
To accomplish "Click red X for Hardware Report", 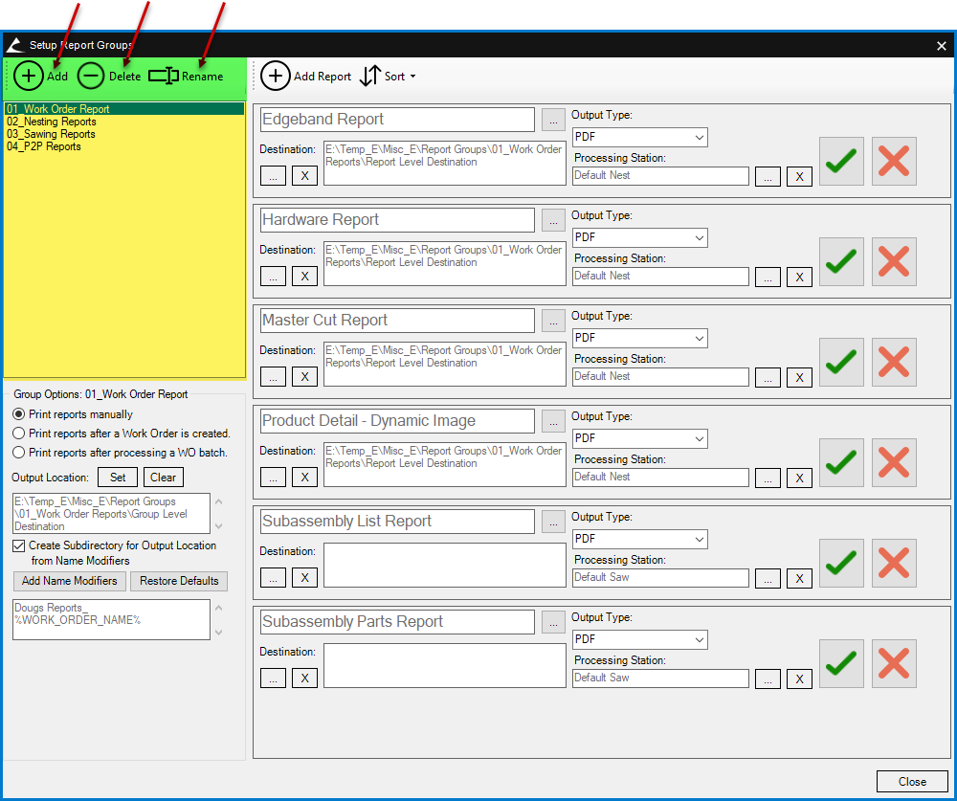I will tap(894, 261).
